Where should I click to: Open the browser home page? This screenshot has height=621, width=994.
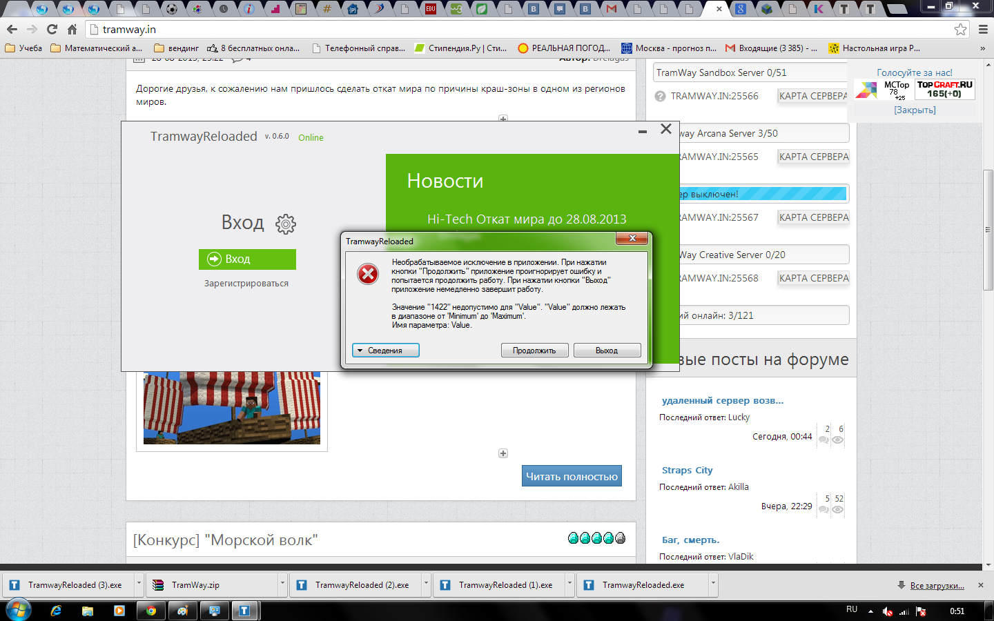pos(72,29)
